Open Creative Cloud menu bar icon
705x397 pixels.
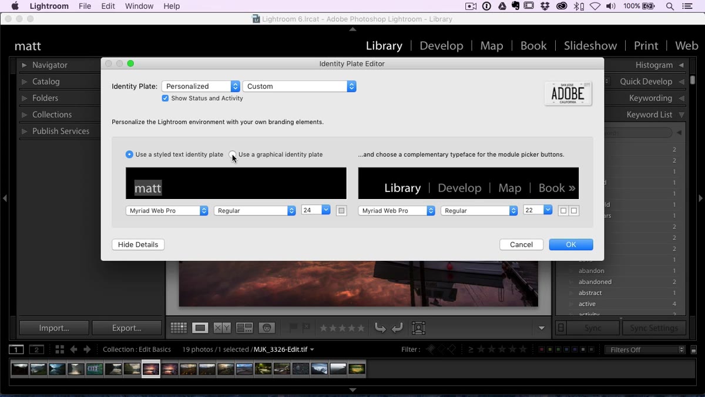click(x=562, y=6)
